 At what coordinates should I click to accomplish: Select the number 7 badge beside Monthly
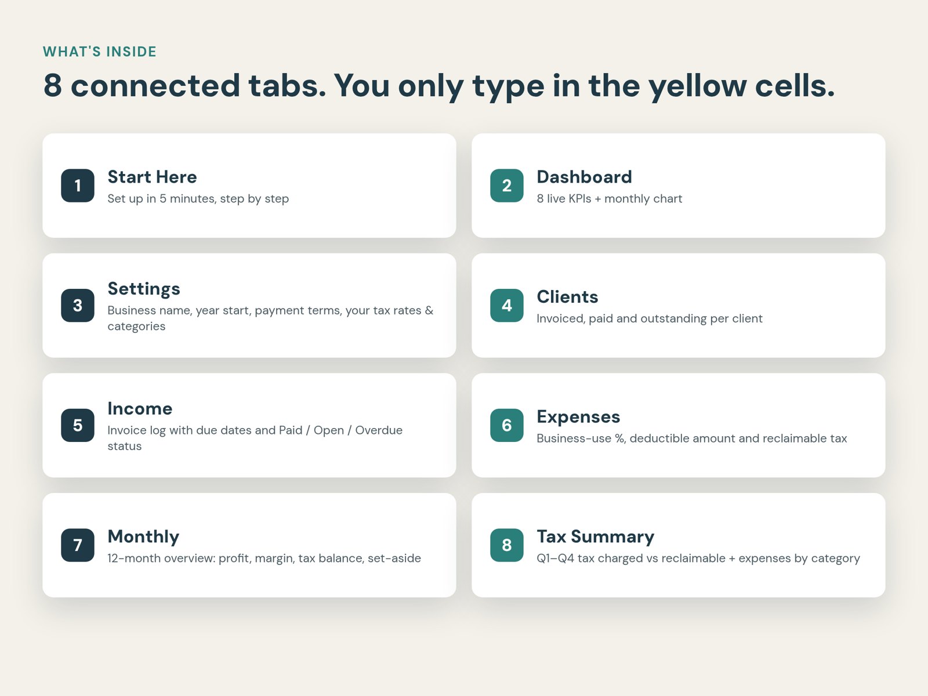point(78,545)
